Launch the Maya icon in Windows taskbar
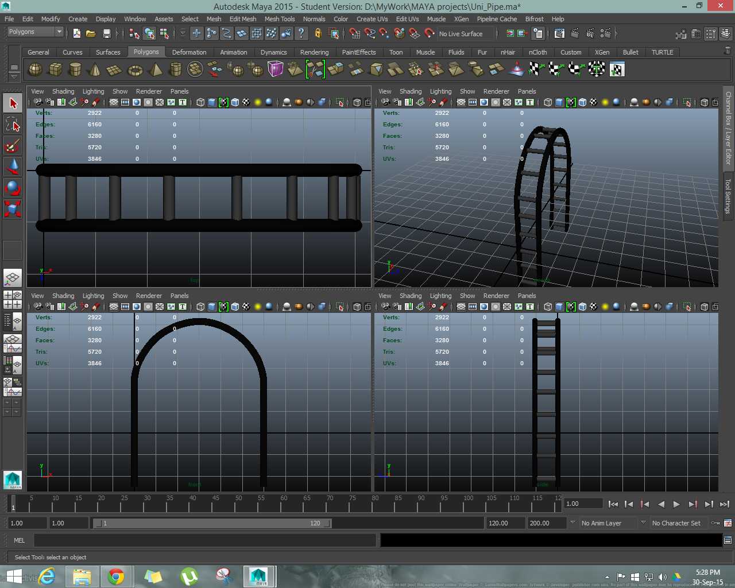The height and width of the screenshot is (588, 735). tap(258, 576)
